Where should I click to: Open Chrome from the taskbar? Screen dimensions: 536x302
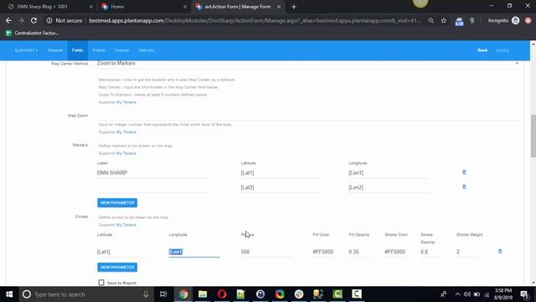click(183, 294)
